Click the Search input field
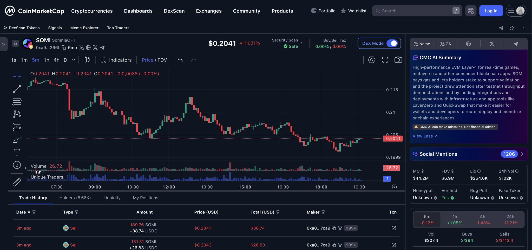Viewport: 532px width, 250px height. (417, 11)
